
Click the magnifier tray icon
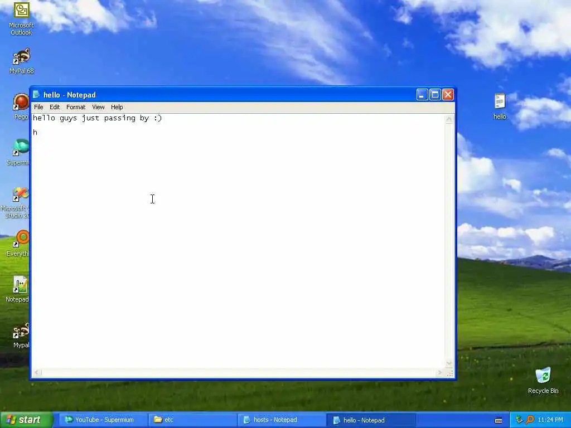click(x=530, y=420)
